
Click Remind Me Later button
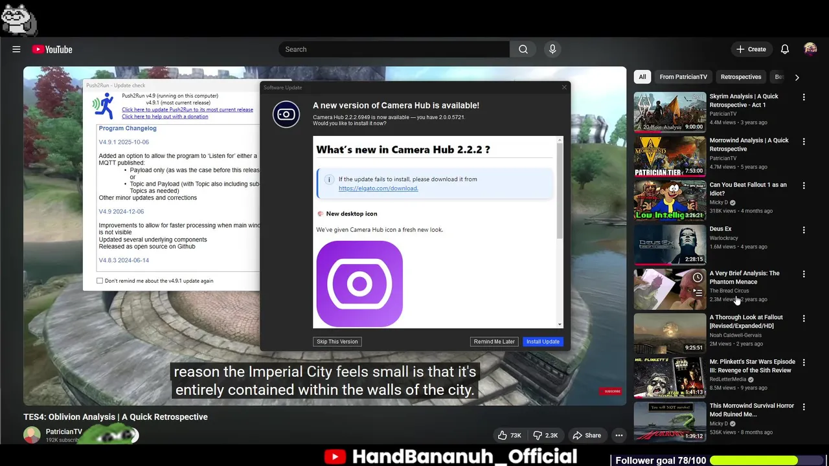tap(494, 342)
